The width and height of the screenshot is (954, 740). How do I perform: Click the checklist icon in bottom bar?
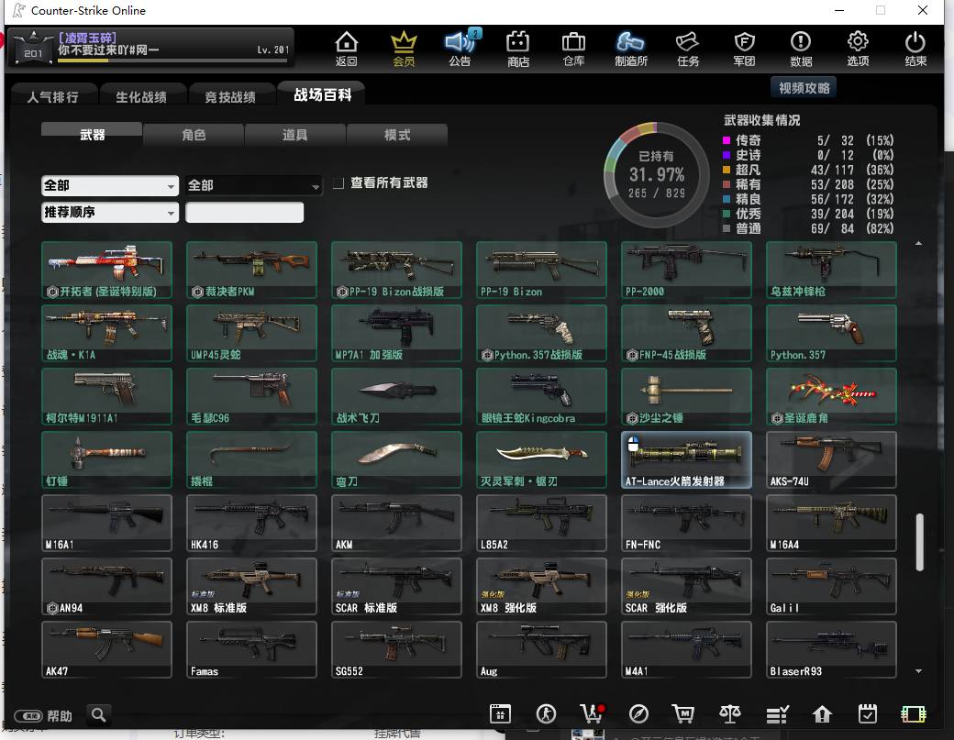(777, 714)
